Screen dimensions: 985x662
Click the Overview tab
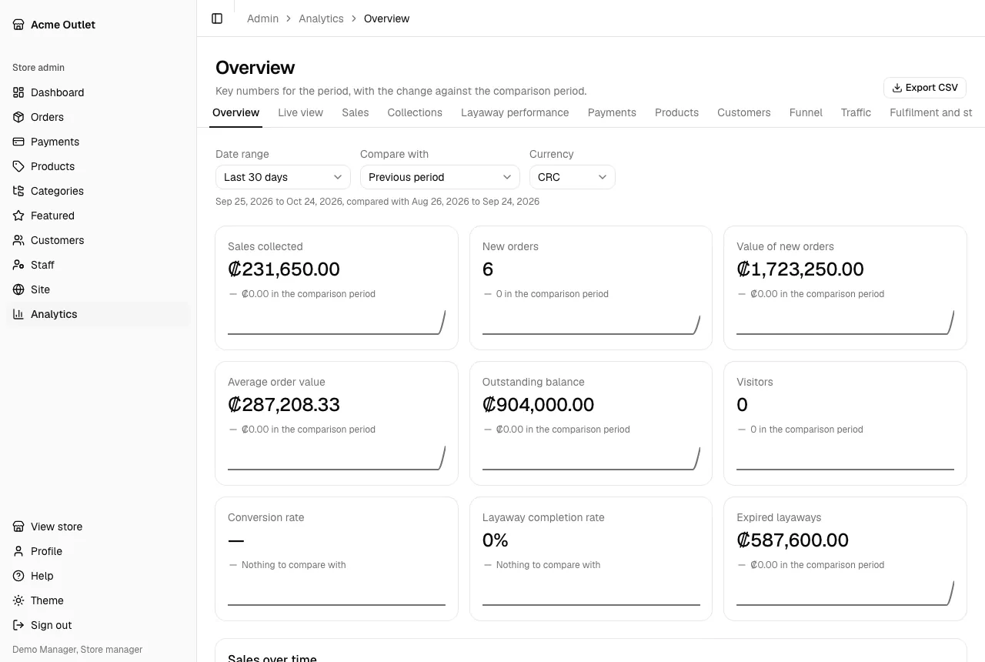(x=235, y=112)
